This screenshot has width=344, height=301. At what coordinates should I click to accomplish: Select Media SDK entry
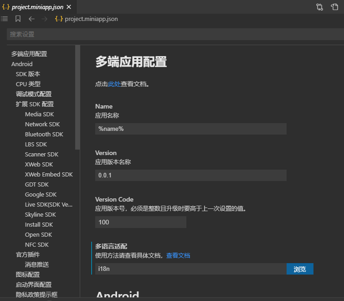[x=40, y=114]
